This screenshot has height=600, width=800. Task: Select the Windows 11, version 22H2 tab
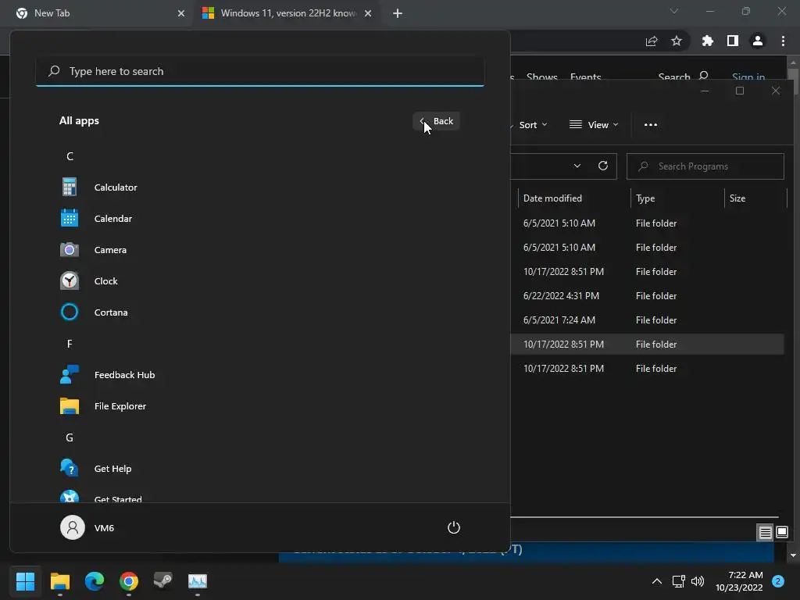pos(288,13)
